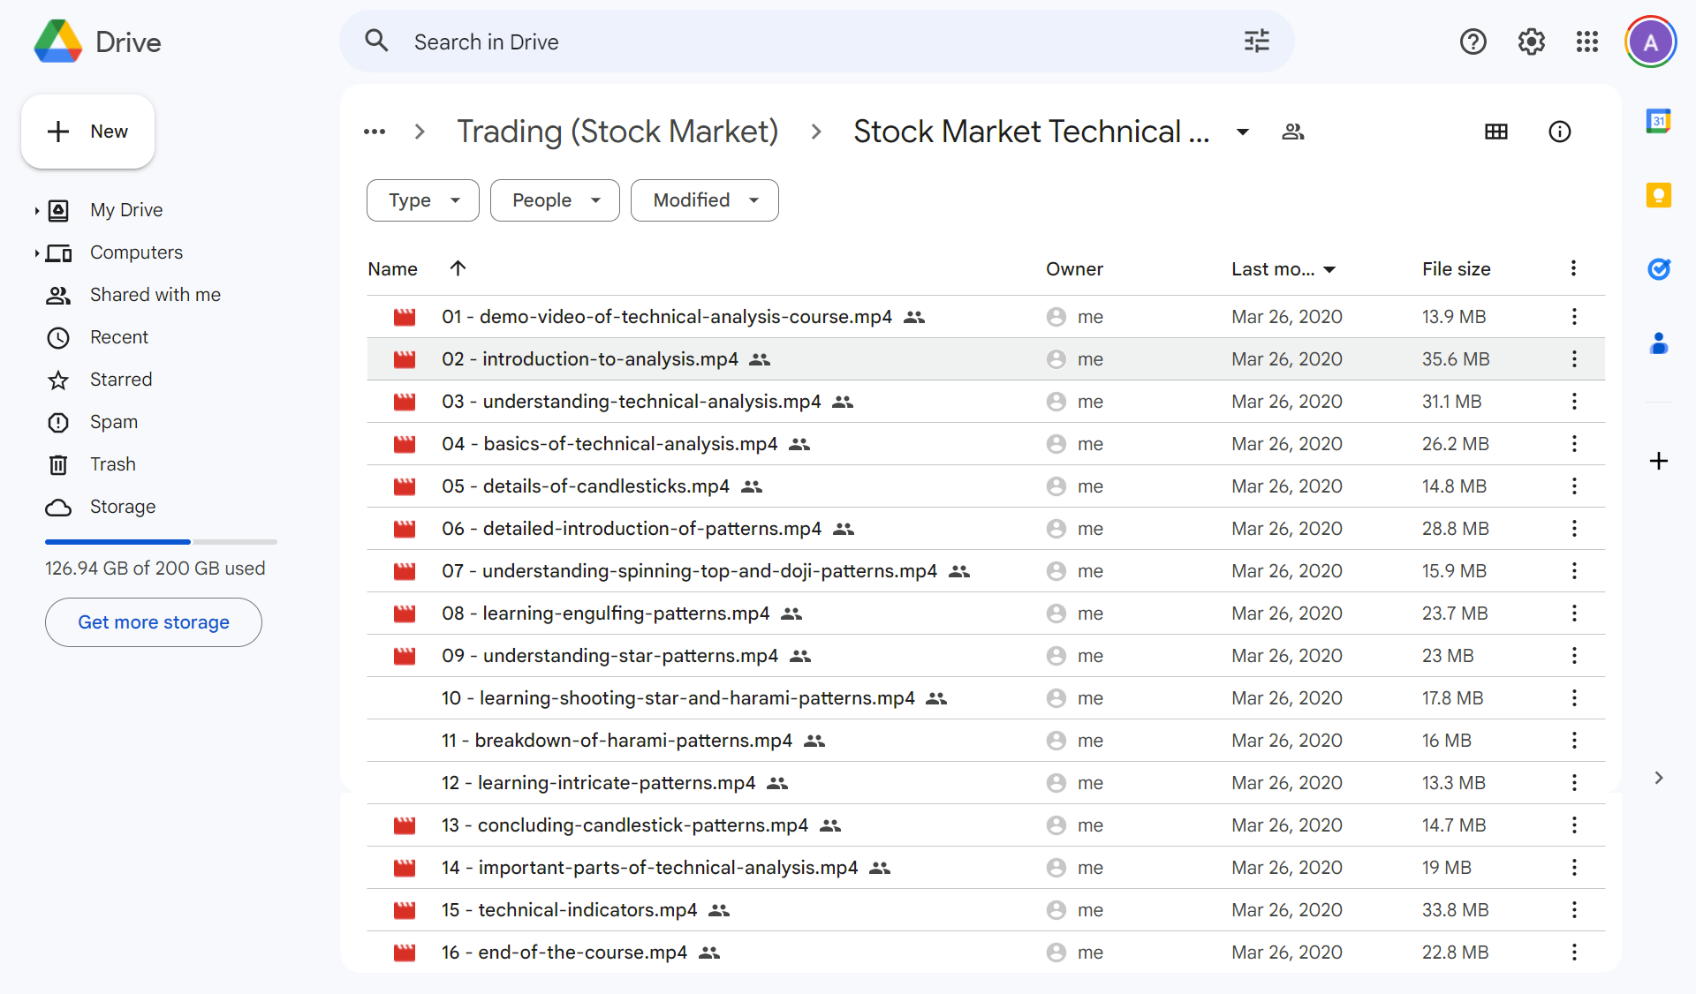Click advanced search options icon

1256,41
